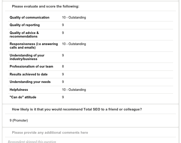Select the score 9 for Results achieved
The image size is (181, 143).
point(63,74)
